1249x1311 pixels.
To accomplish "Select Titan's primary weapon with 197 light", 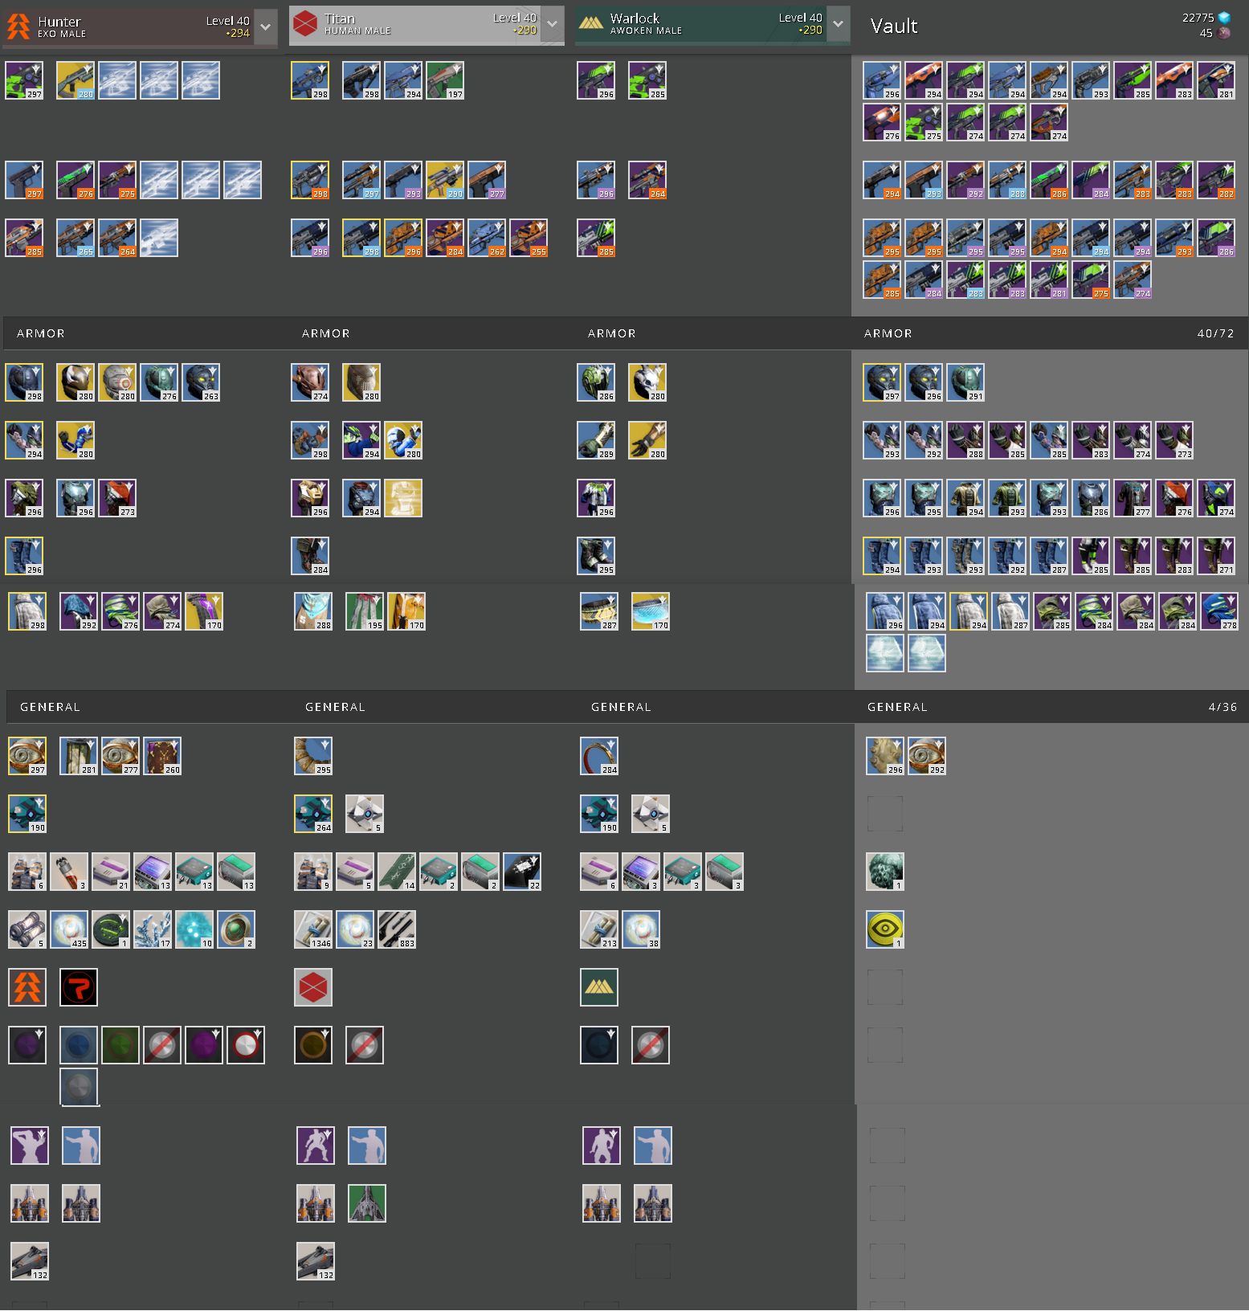I will [445, 80].
